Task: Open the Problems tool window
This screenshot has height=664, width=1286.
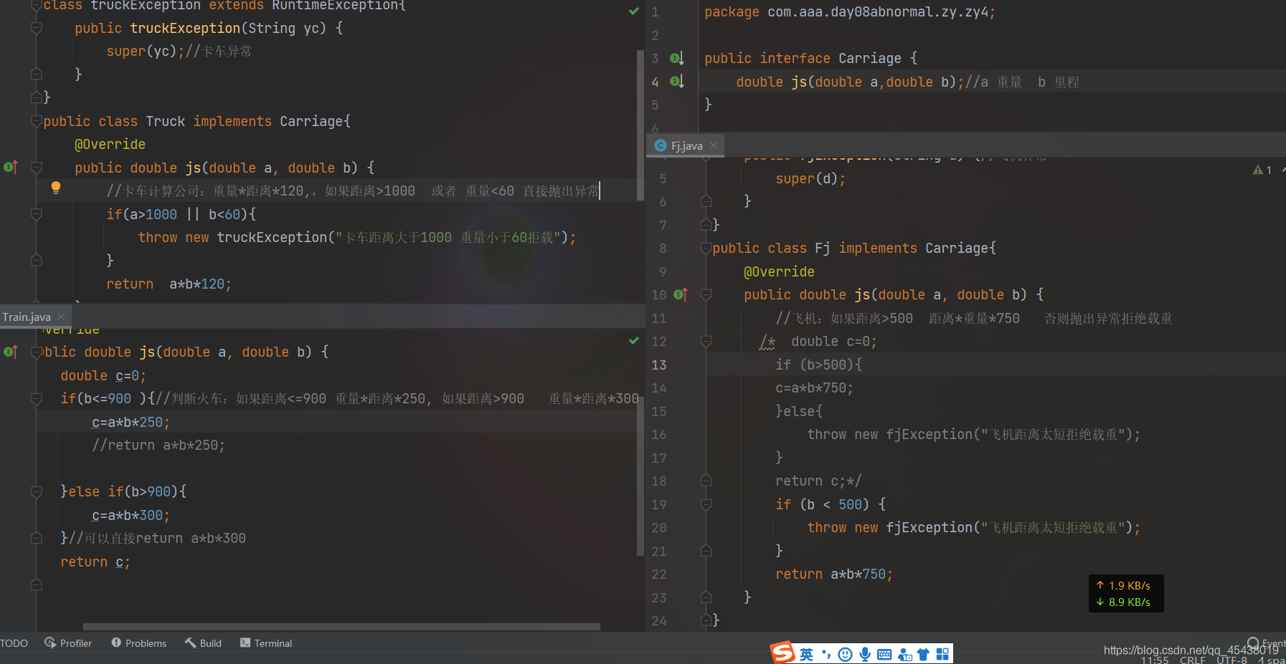Action: click(x=138, y=643)
